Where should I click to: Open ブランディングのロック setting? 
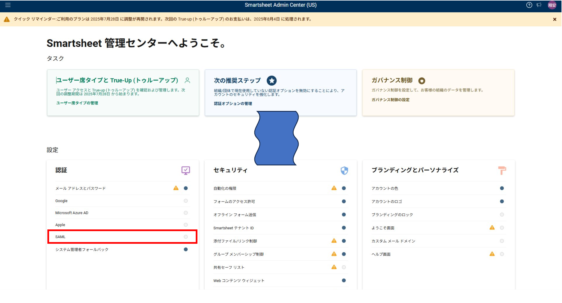(439, 215)
